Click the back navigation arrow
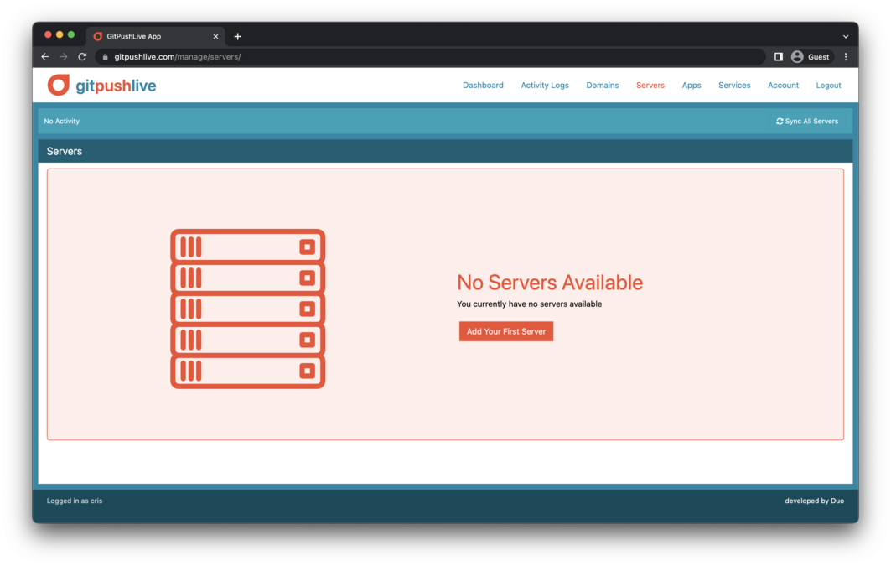This screenshot has width=891, height=566. (44, 56)
